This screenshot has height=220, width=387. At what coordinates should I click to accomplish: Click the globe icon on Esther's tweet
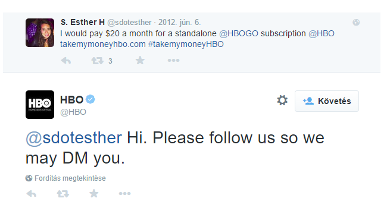point(356,23)
